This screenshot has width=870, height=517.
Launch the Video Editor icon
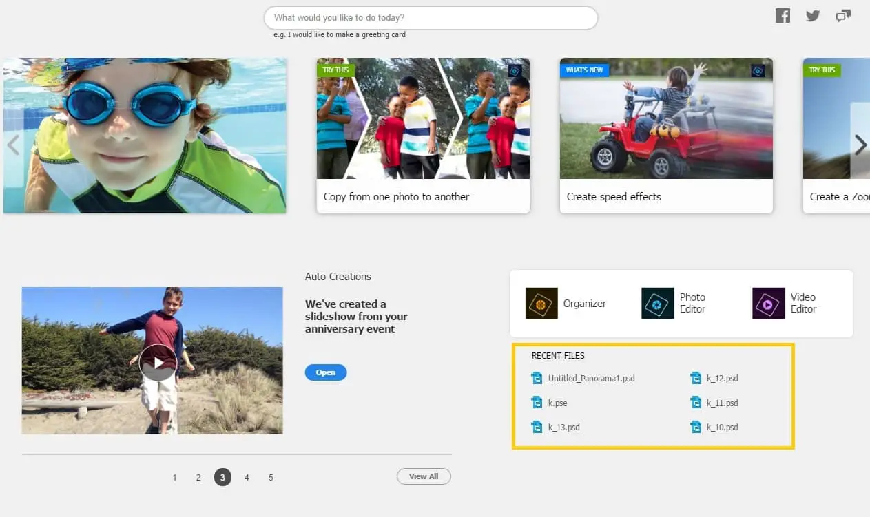(768, 304)
